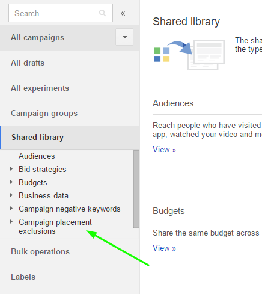Focus the Search input field
Viewport: 262px width, 294px height.
61,13
